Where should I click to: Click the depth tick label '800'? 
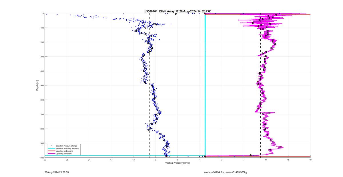pyautogui.click(x=42, y=129)
